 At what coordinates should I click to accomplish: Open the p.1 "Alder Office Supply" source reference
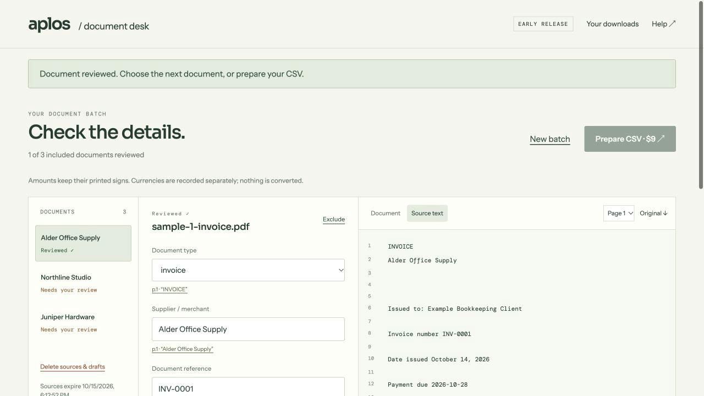coord(183,349)
